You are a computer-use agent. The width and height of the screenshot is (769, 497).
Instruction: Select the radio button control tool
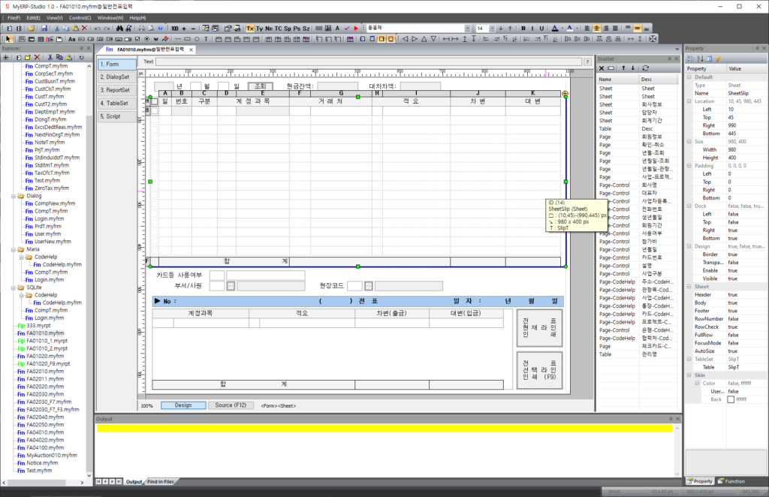146,39
